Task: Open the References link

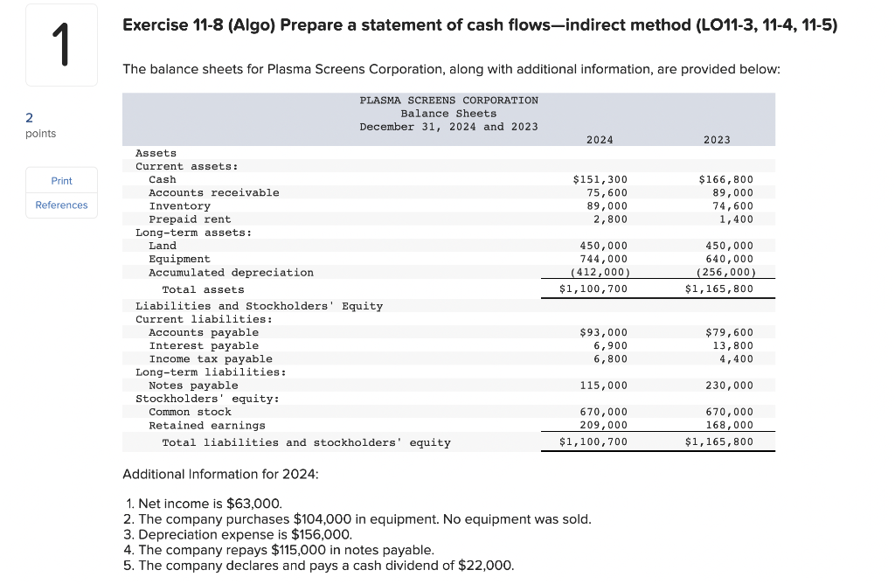Action: point(61,205)
